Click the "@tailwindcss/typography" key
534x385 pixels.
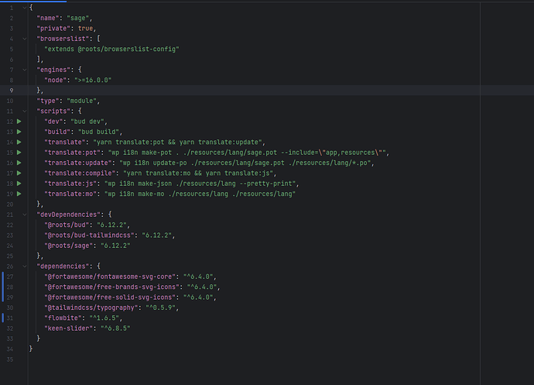91,308
